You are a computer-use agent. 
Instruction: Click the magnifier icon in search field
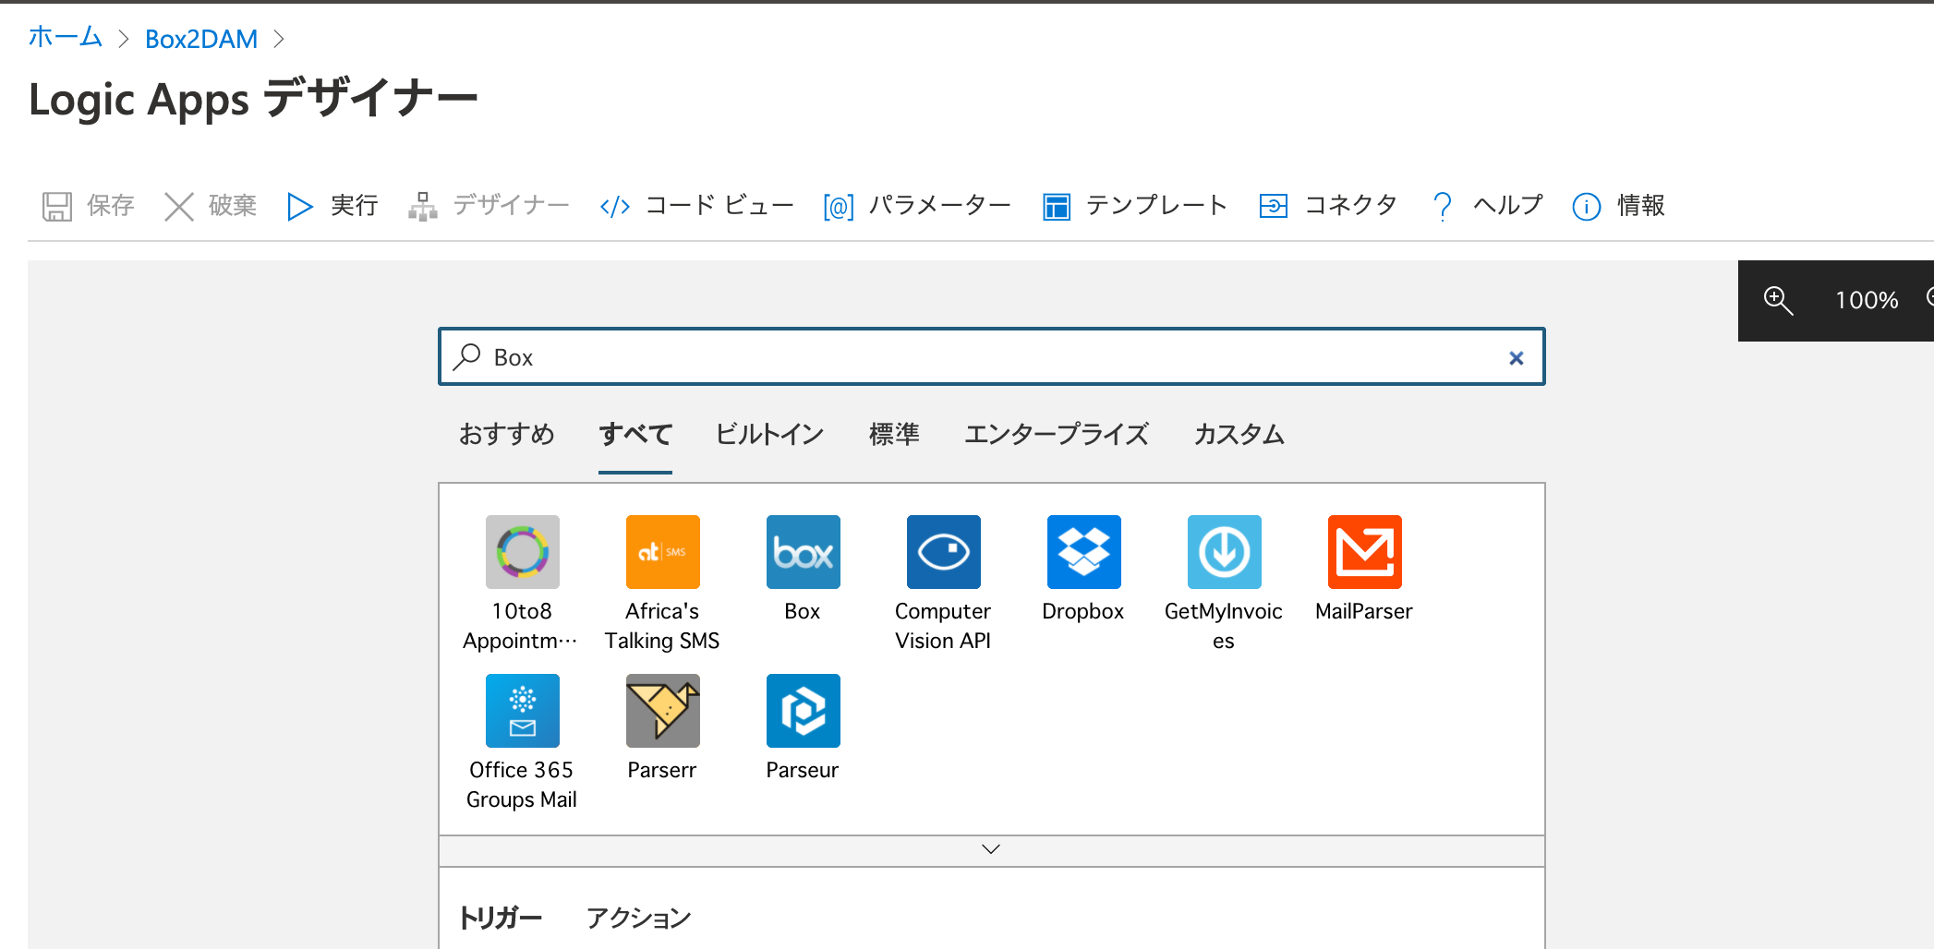[x=467, y=356]
